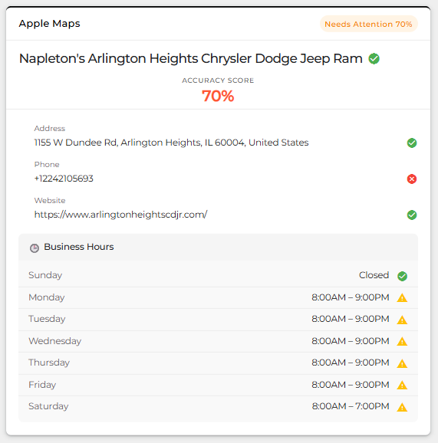Click the green verified check beside business name
The image size is (438, 443).
pyautogui.click(x=374, y=59)
